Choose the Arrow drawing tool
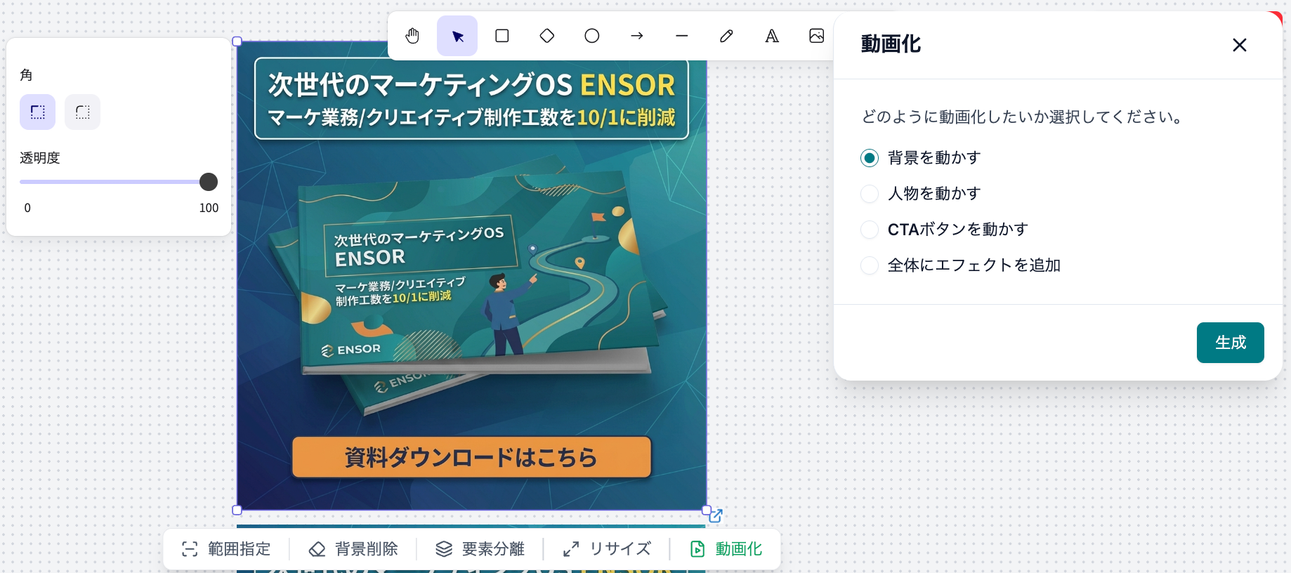The image size is (1291, 573). tap(637, 36)
